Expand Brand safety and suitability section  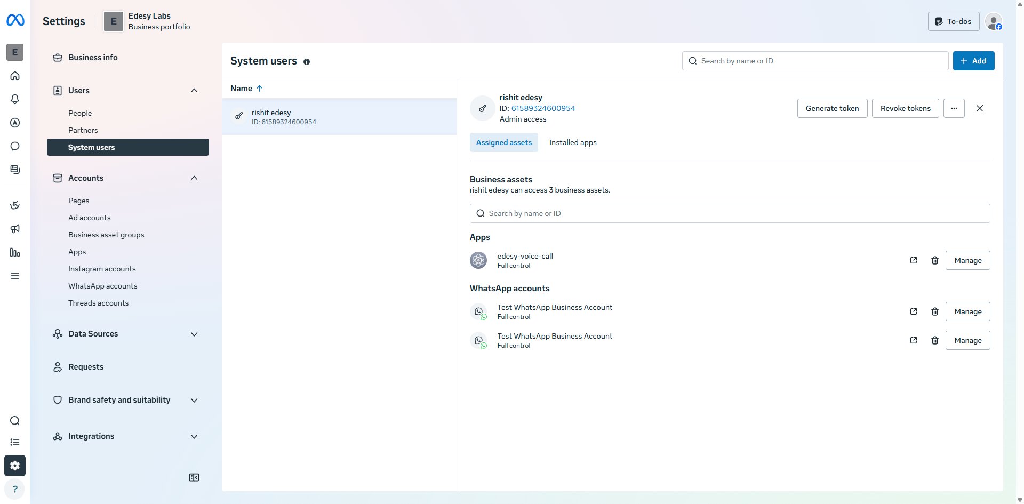click(x=194, y=400)
